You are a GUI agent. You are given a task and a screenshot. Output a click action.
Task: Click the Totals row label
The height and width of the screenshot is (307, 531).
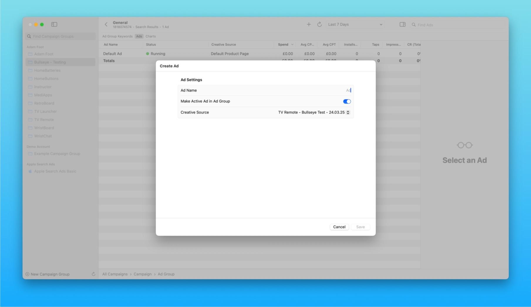click(x=109, y=61)
